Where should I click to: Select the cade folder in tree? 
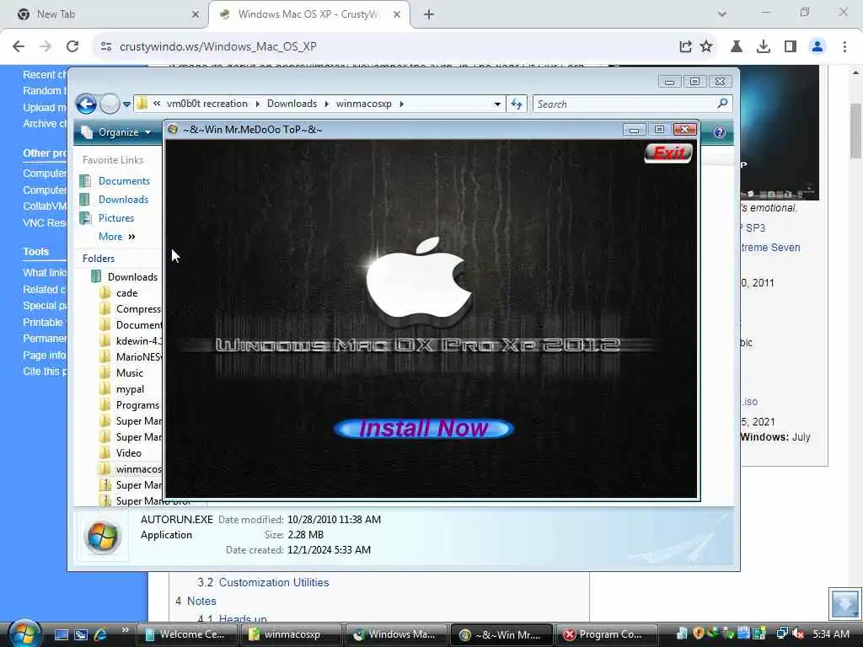pyautogui.click(x=126, y=293)
